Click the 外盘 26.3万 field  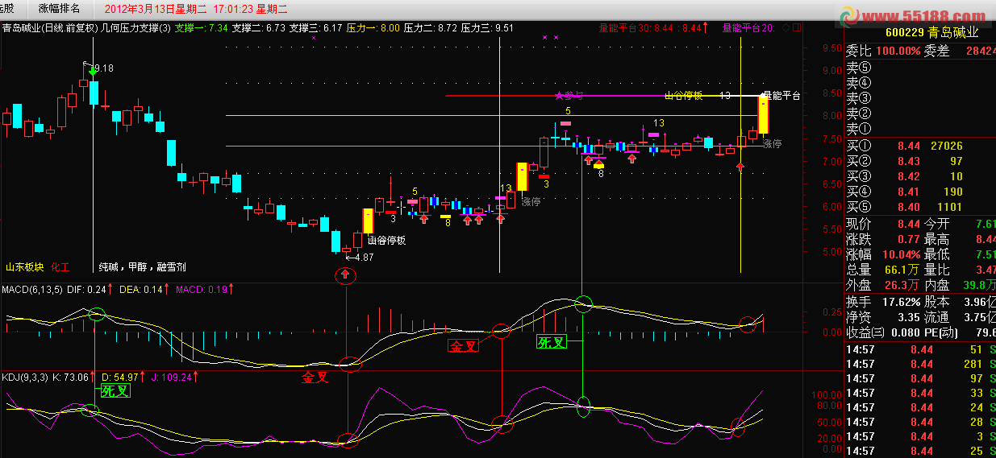883,285
